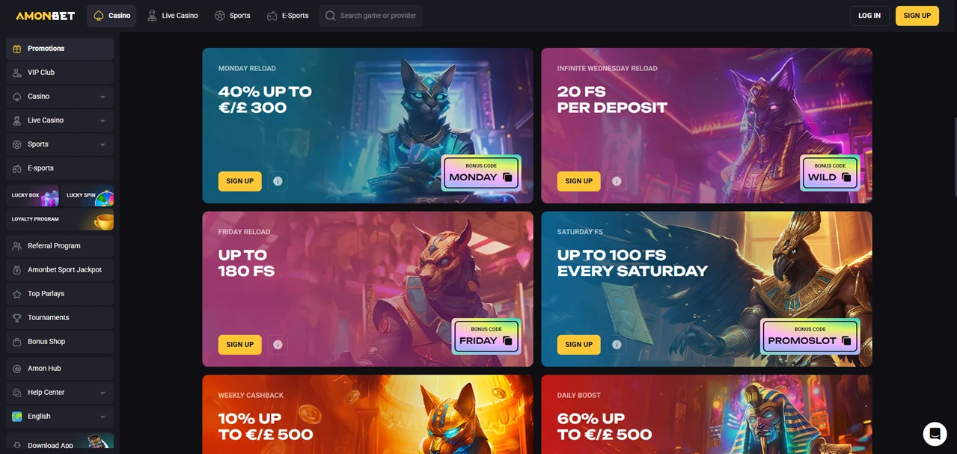Focus the Search game or provider field
Image resolution: width=957 pixels, height=454 pixels.
pos(370,16)
